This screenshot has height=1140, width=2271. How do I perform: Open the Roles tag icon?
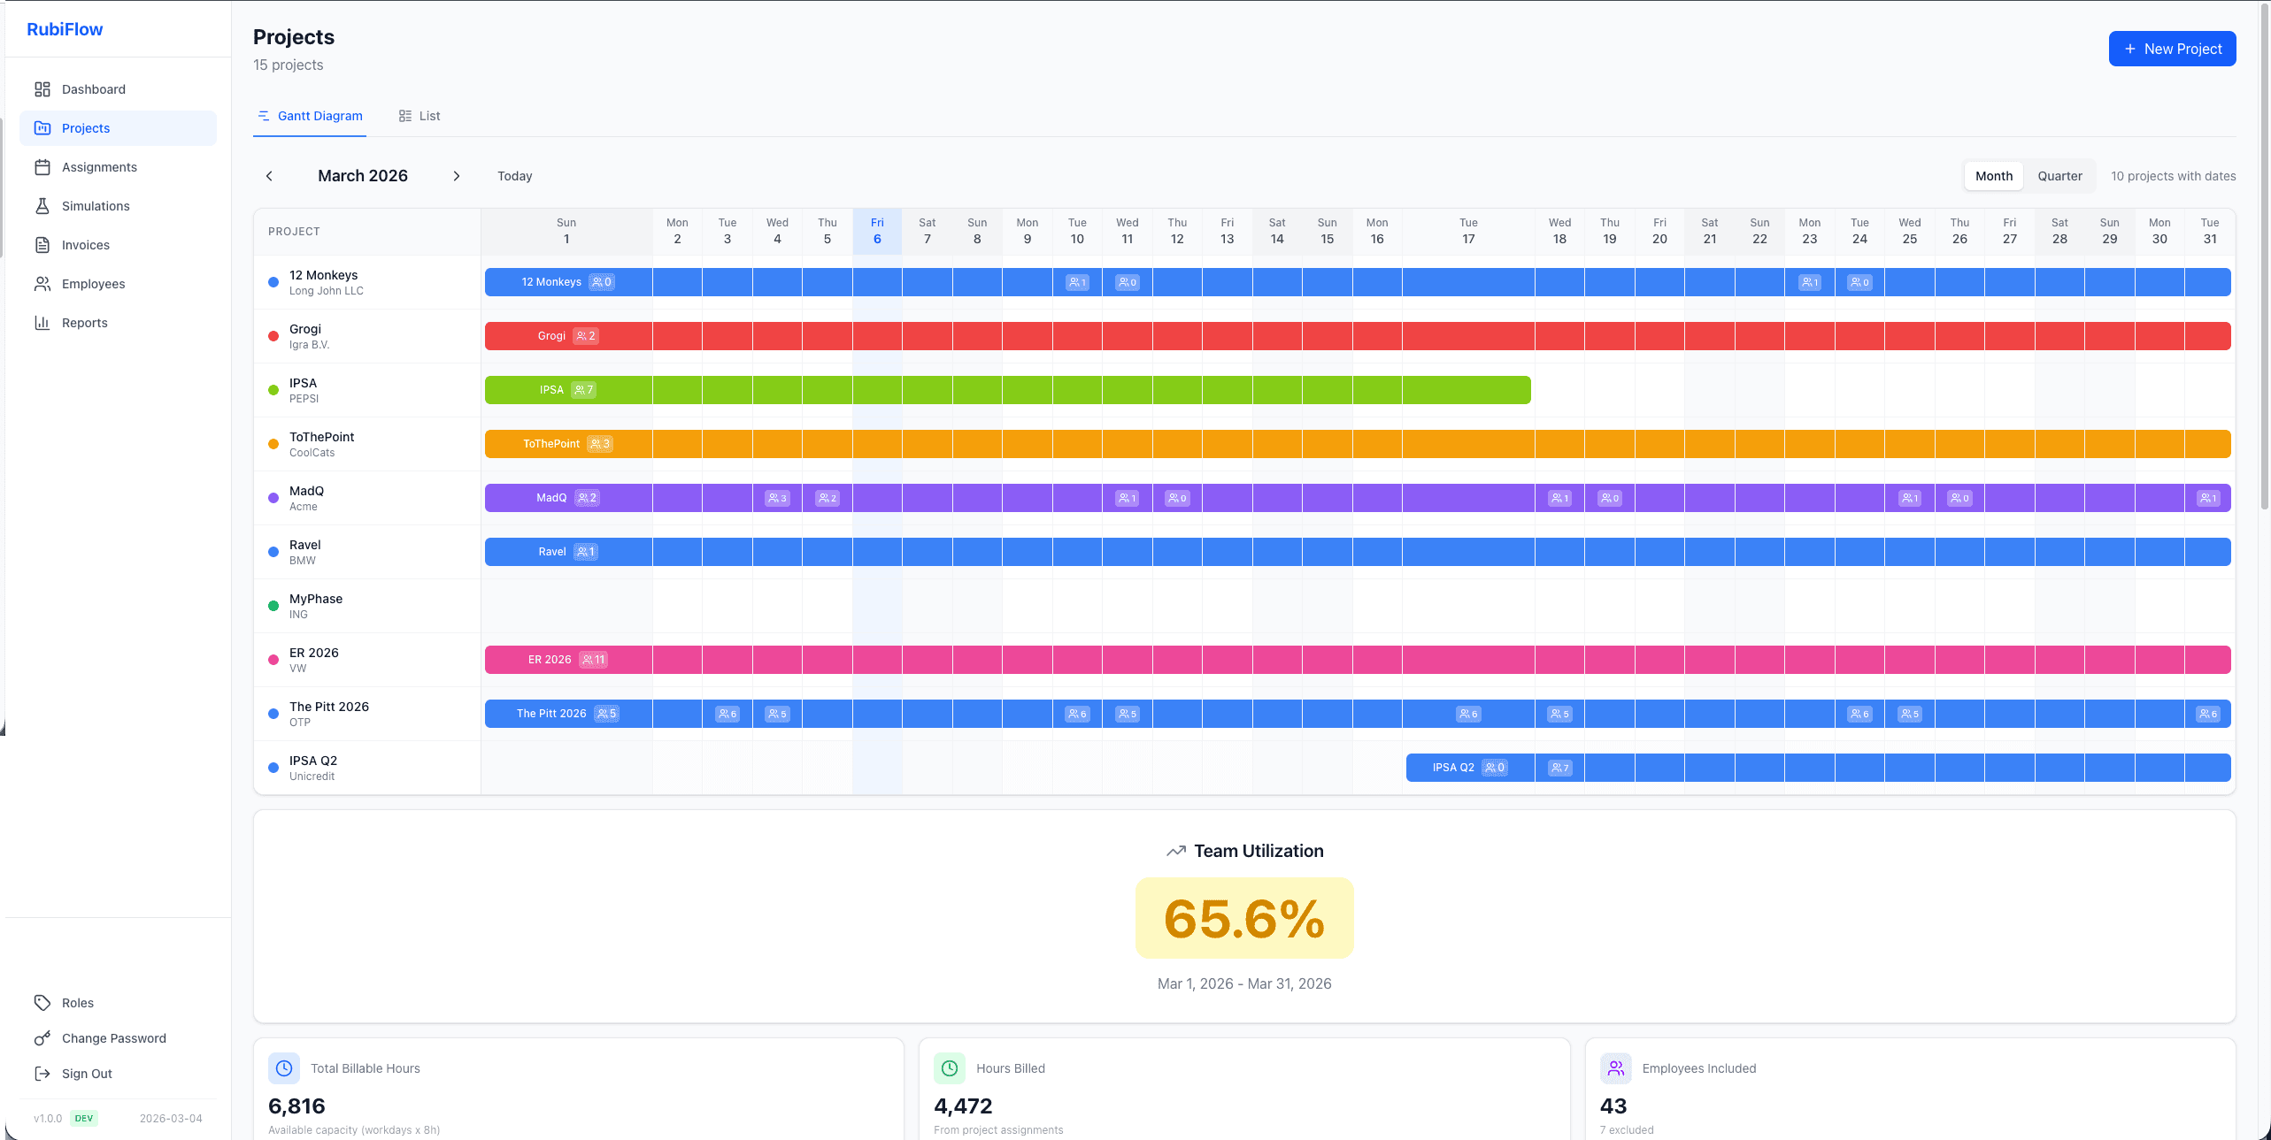(x=42, y=1003)
